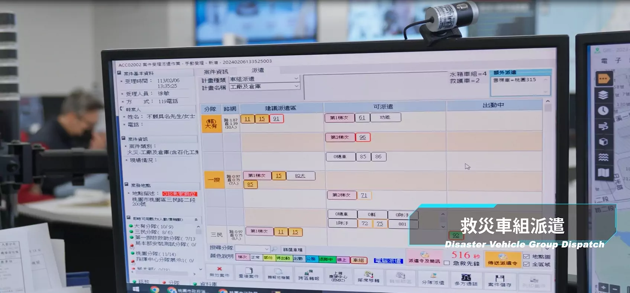Screen dimensions: 630x293
Task: Zoom in with the map plus button
Action: click(603, 287)
